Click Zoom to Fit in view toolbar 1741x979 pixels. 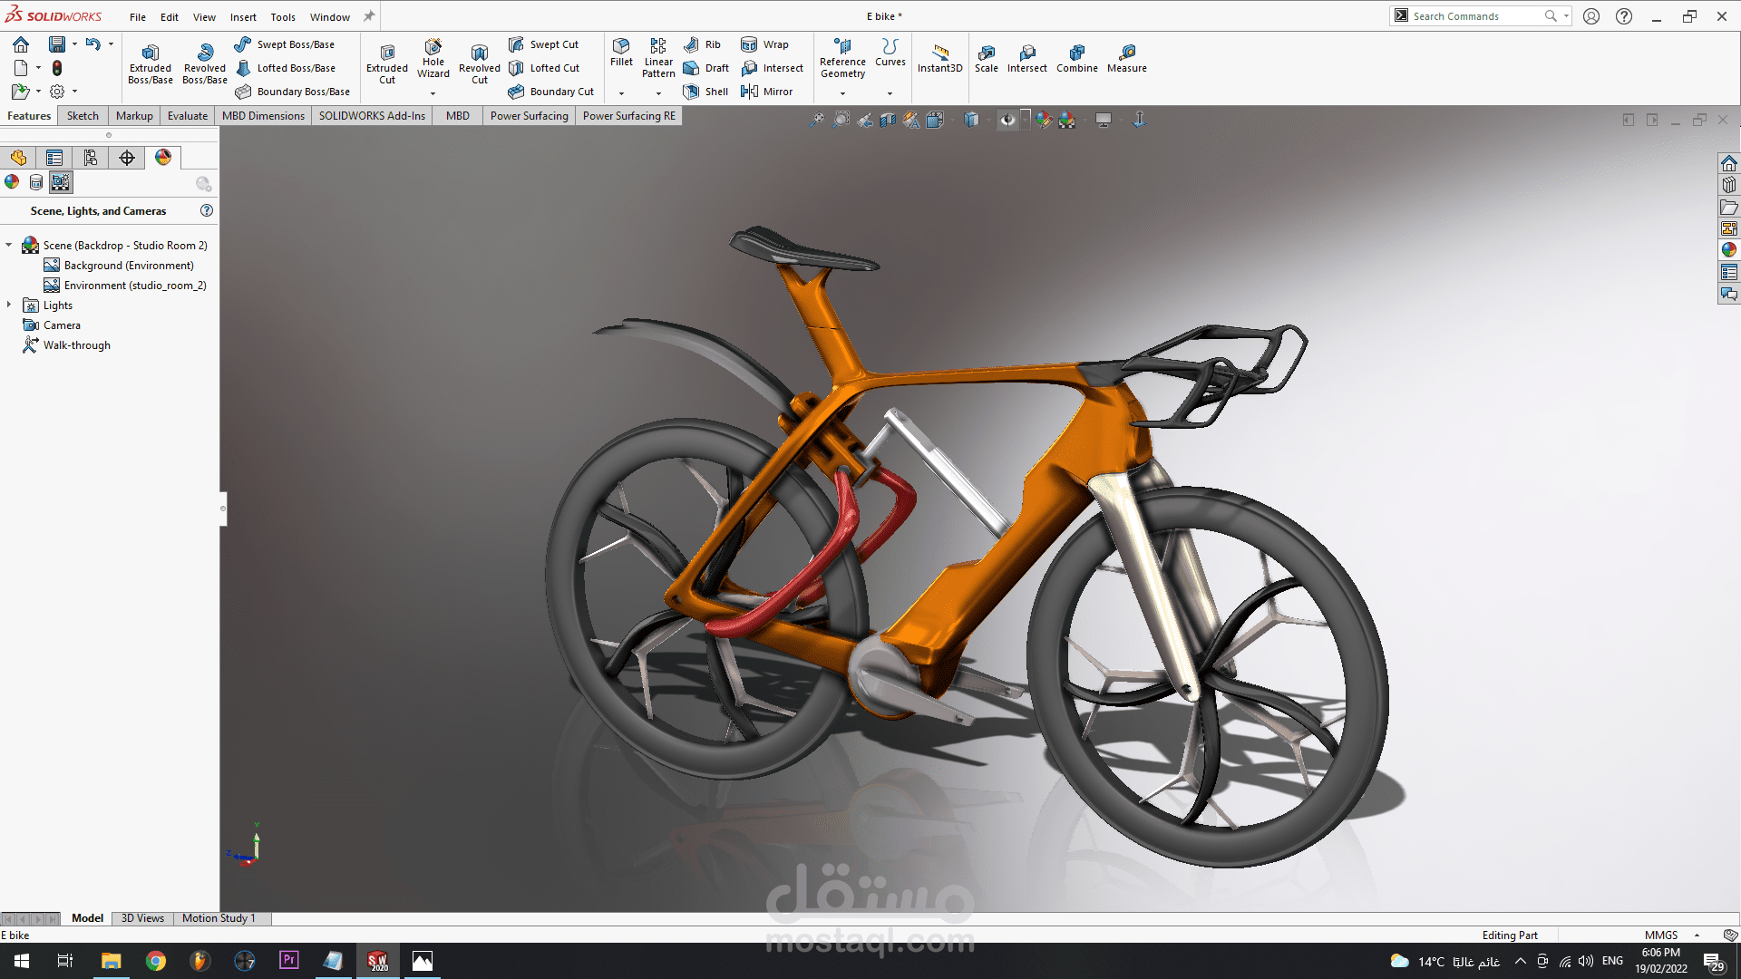click(x=817, y=120)
